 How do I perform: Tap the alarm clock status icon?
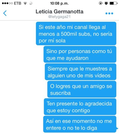coord(106,3)
